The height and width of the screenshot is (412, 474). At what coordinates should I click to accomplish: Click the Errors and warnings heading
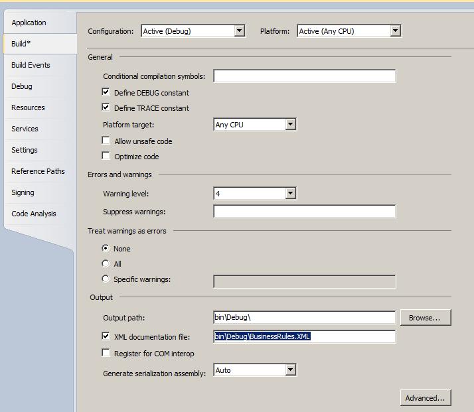[119, 174]
